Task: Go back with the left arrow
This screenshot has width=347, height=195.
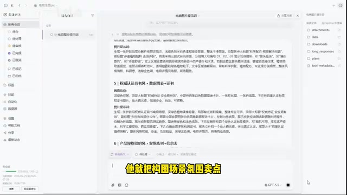Action: (20, 5)
